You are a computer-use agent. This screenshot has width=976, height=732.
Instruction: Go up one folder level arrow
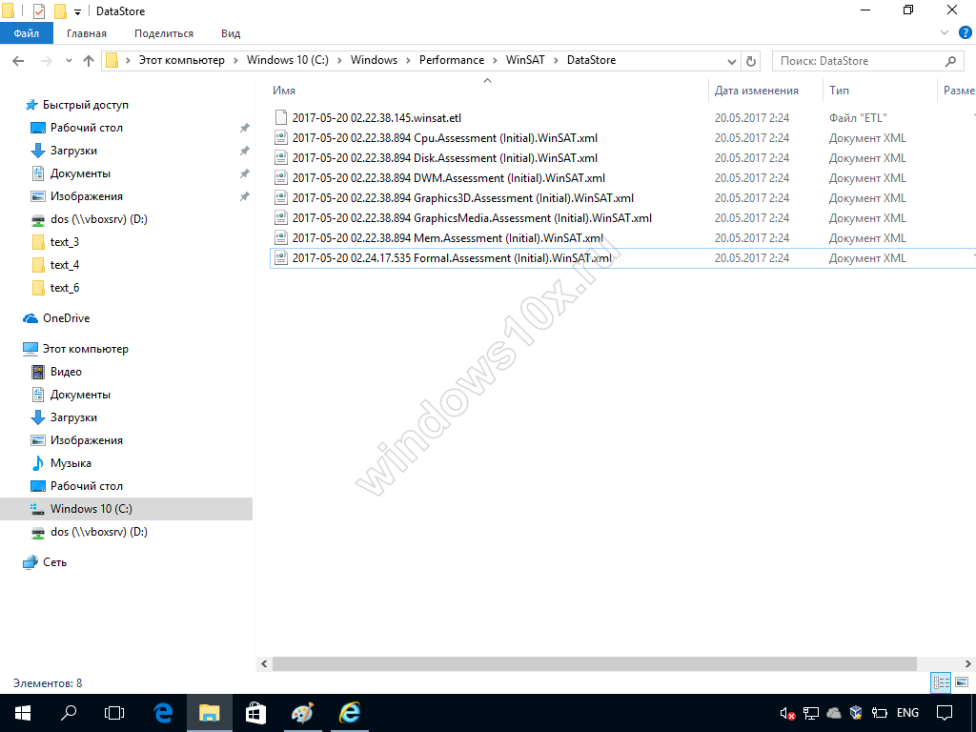click(x=89, y=60)
